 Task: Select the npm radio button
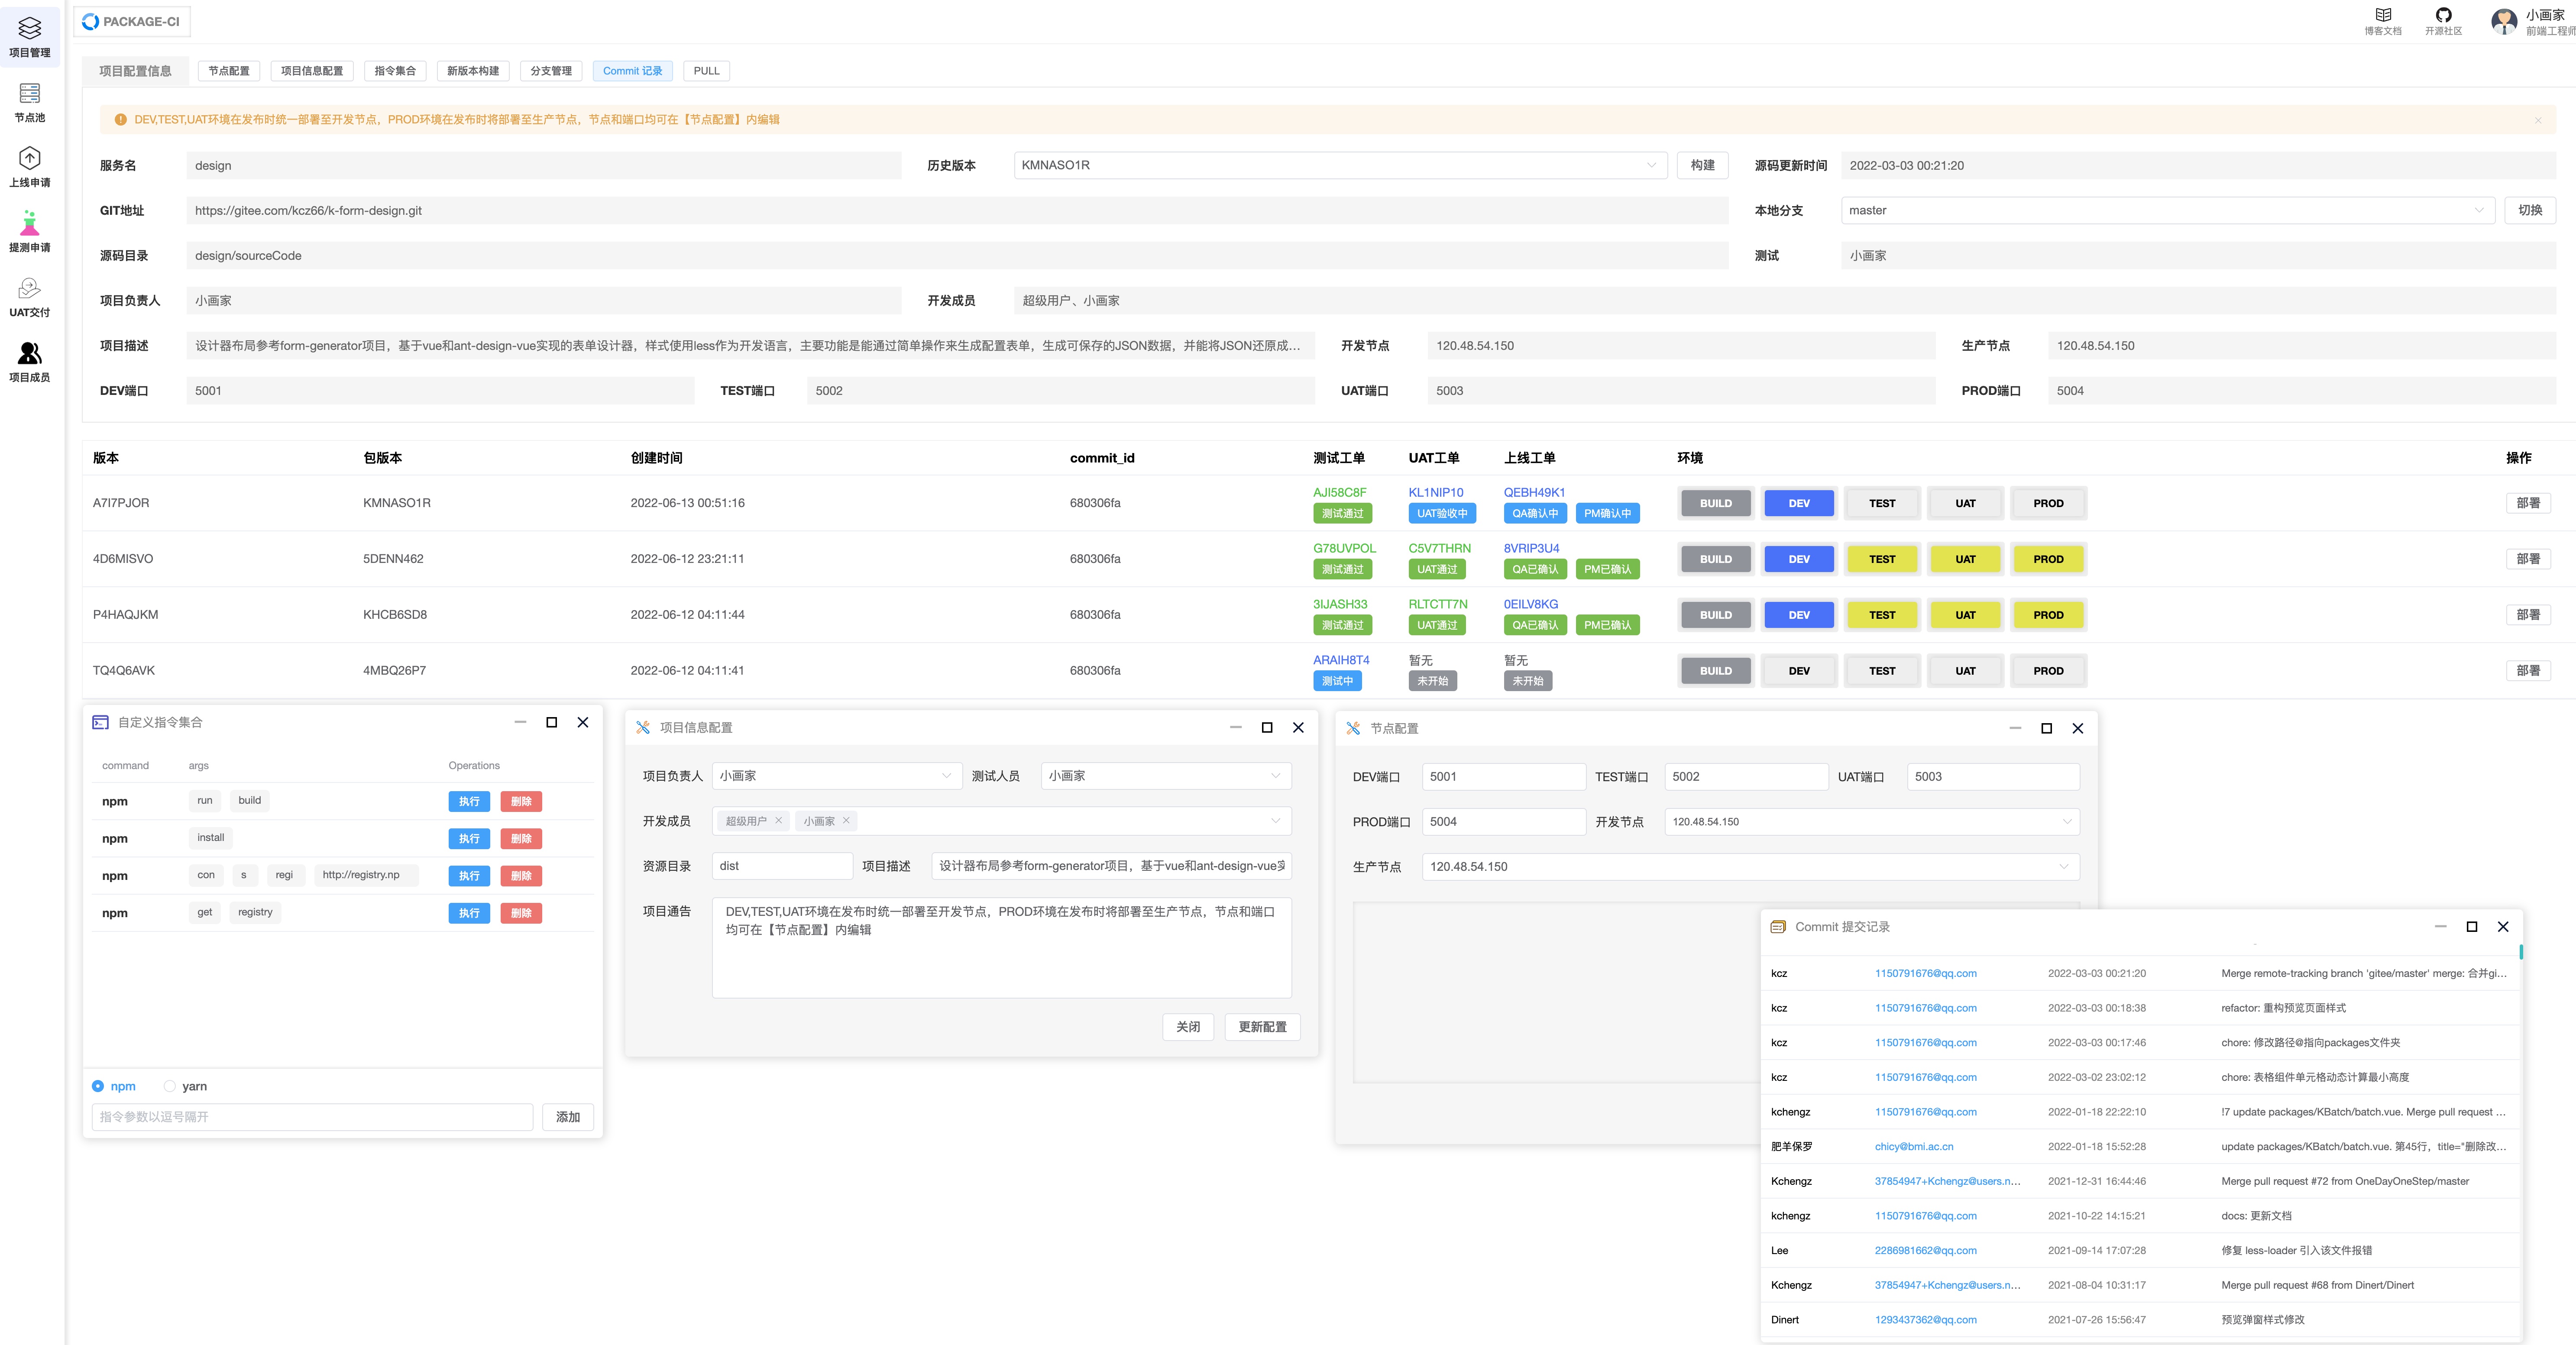98,1085
